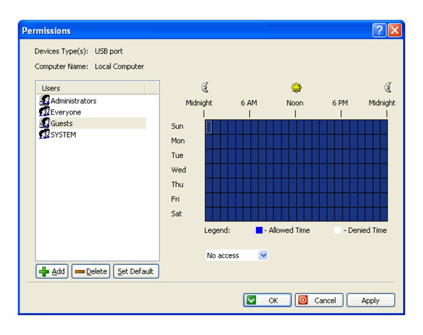This screenshot has width=423, height=335.
Task: Click the Mon row label
Action: click(178, 141)
